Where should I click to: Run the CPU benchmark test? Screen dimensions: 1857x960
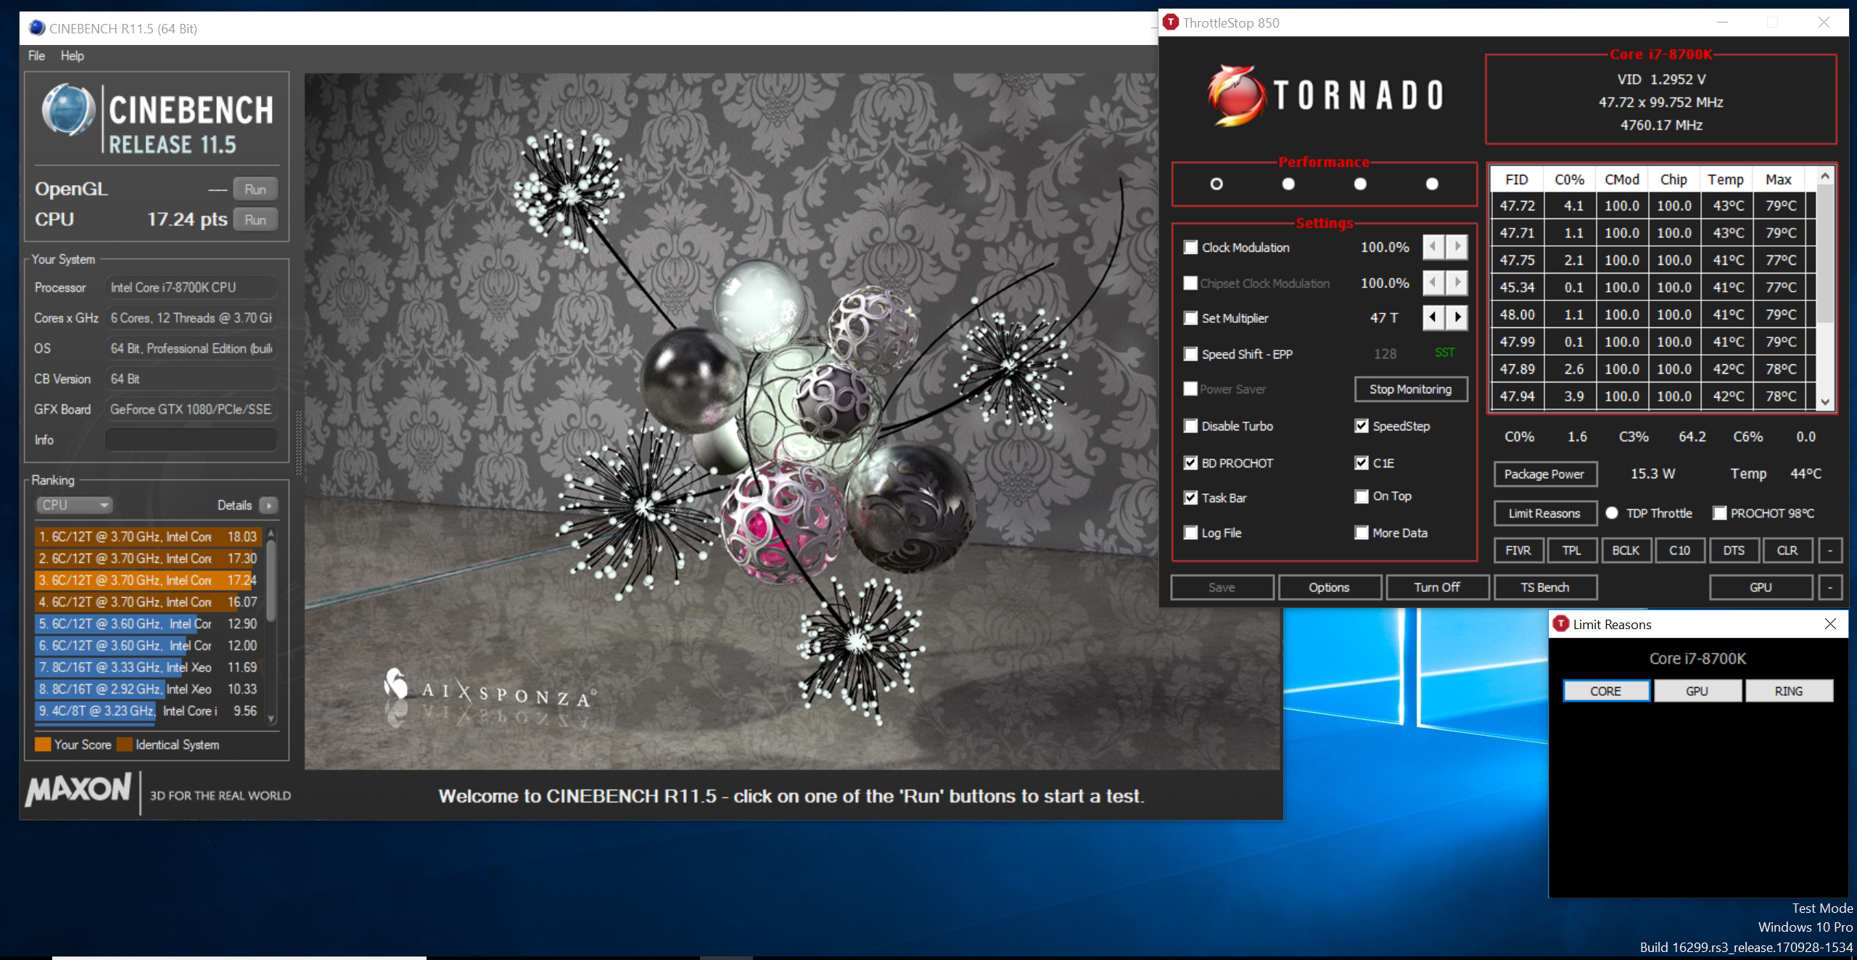(x=255, y=219)
